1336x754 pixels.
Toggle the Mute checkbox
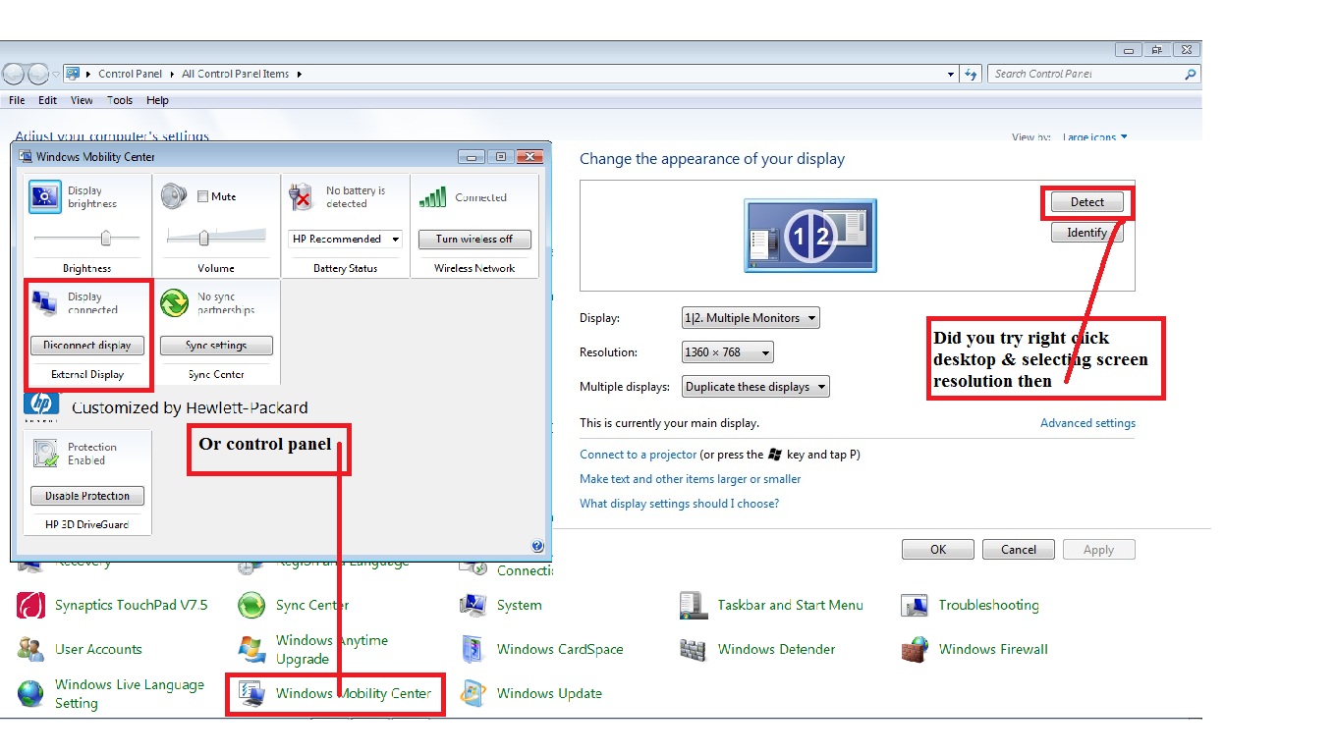pyautogui.click(x=202, y=196)
